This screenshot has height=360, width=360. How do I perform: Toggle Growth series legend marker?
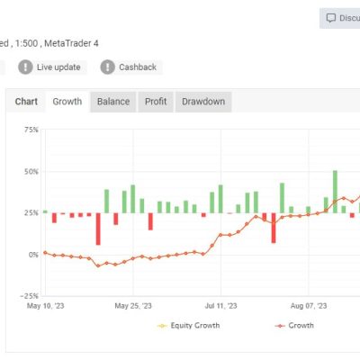(x=280, y=326)
